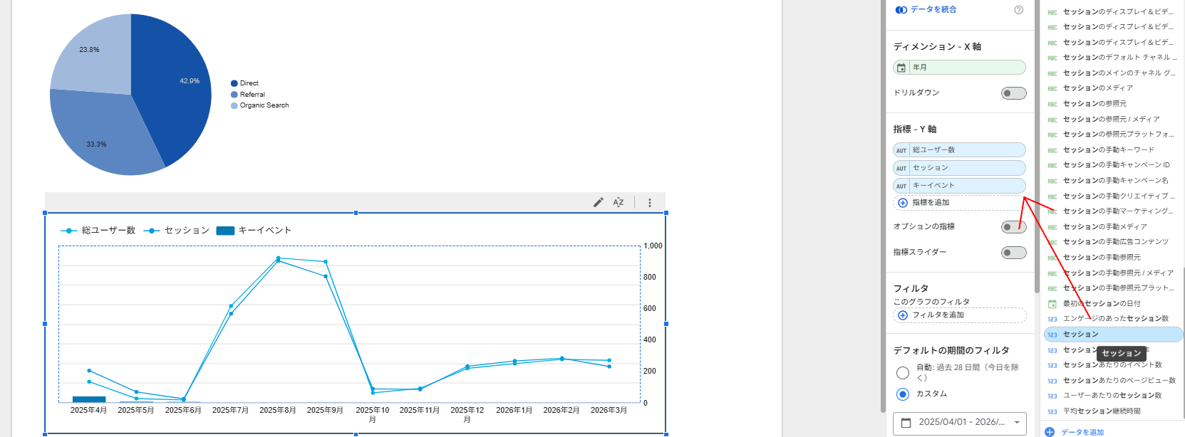The height and width of the screenshot is (437, 1185).
Task: Click the Direct legend color swatch
Action: tap(234, 83)
